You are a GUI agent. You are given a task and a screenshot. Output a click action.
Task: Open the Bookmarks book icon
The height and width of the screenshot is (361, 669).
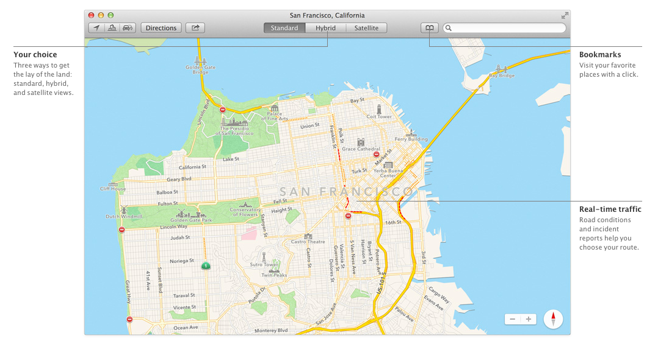(x=430, y=28)
